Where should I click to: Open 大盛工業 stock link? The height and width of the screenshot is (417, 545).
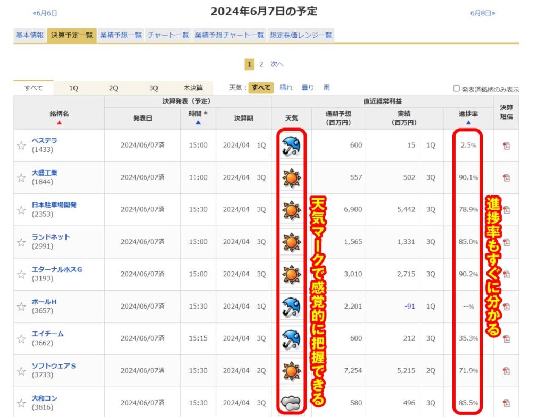click(45, 173)
